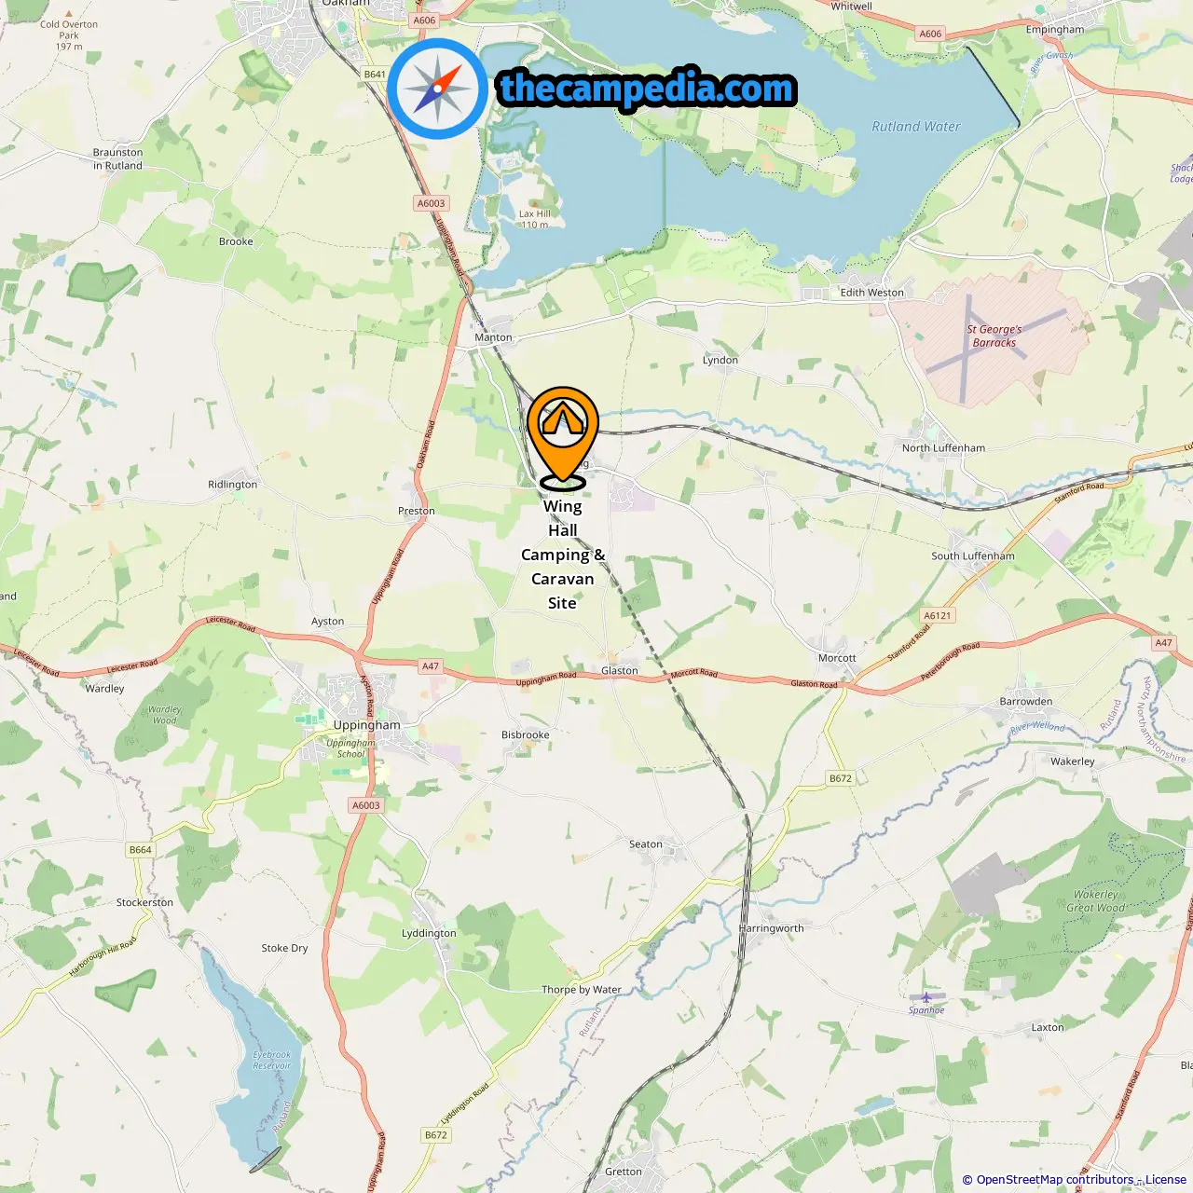Screen dimensions: 1193x1193
Task: Click the St George's Barracks area
Action: coord(994,336)
